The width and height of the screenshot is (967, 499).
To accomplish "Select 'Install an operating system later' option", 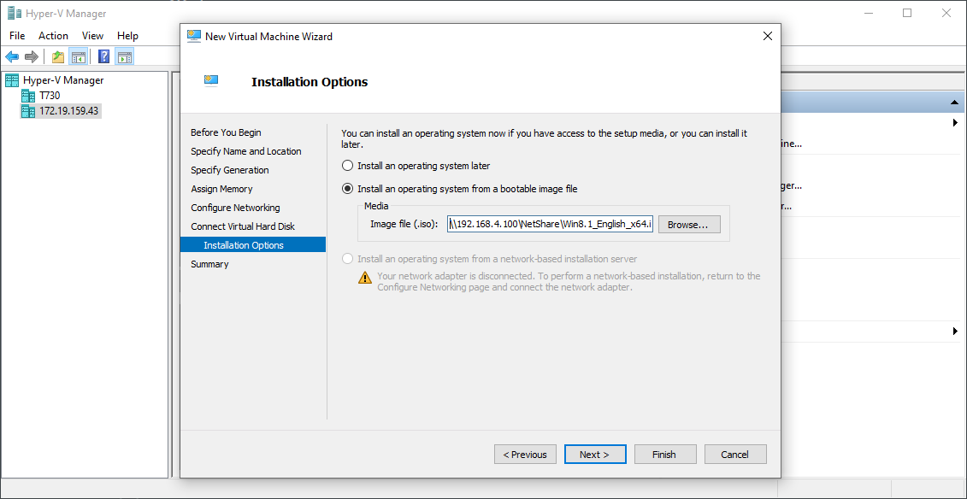I will tap(348, 166).
